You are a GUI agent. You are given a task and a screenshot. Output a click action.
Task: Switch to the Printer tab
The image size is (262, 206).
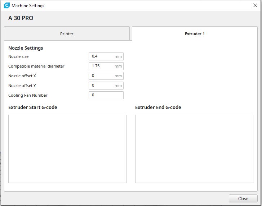67,33
